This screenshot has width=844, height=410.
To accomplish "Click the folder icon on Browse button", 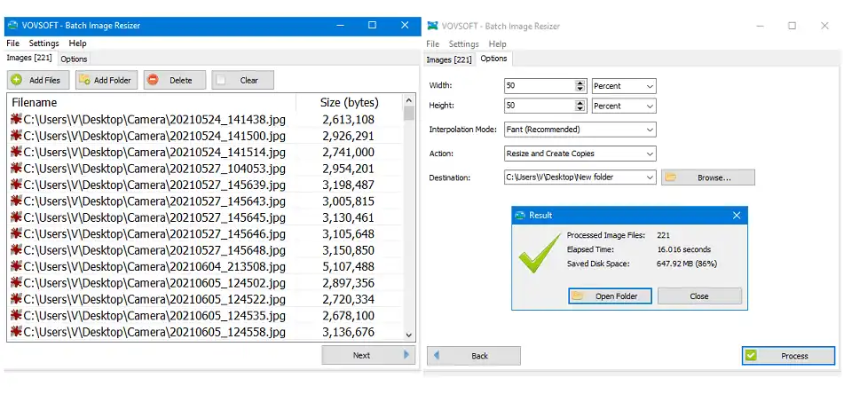I will [671, 177].
